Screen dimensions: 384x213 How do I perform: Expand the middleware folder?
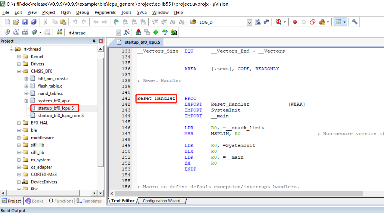(x=19, y=137)
